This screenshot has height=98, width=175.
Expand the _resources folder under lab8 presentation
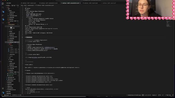click(12, 28)
